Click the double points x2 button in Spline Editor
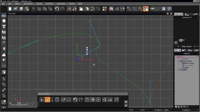 [x=110, y=100]
